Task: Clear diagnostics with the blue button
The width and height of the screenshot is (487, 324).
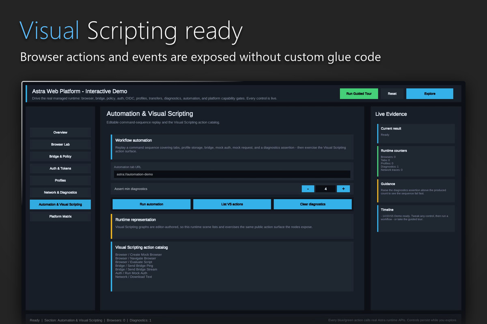Action: point(312,204)
